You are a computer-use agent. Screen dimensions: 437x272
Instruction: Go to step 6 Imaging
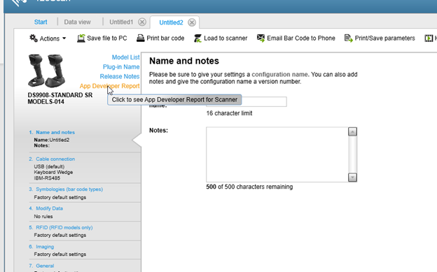45,247
